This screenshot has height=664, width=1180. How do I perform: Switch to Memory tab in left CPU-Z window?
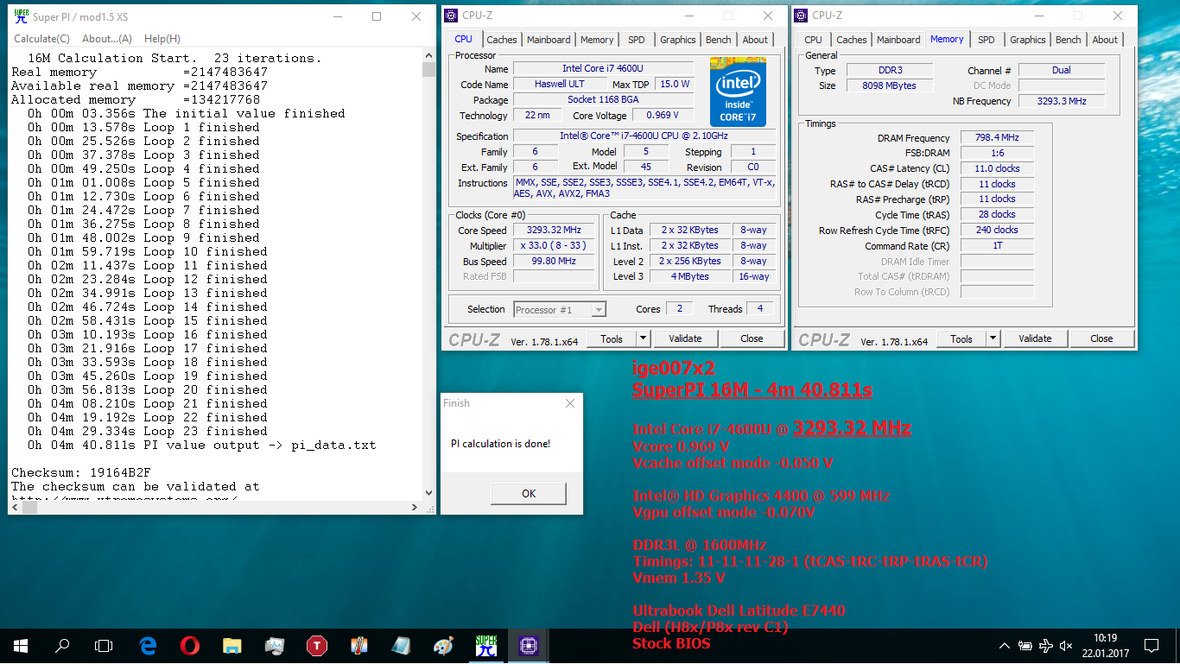click(597, 40)
